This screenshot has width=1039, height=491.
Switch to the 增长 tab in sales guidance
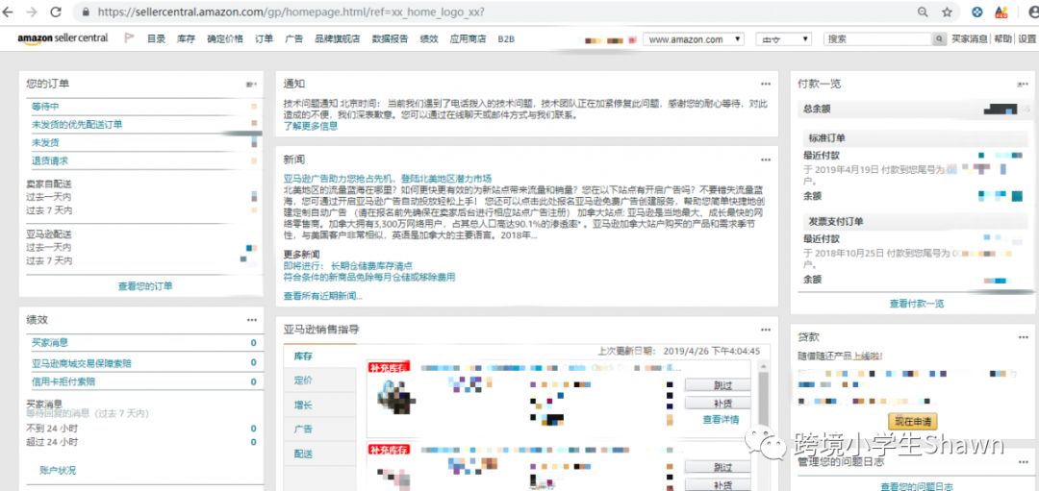[320, 405]
